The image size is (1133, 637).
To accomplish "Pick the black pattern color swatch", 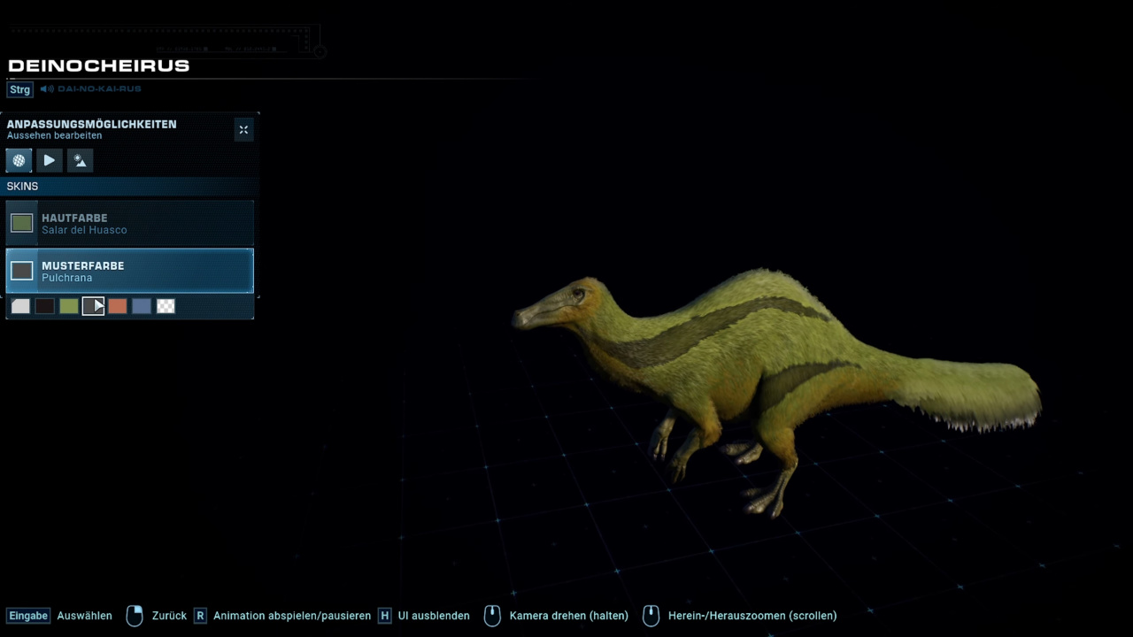I will click(44, 306).
